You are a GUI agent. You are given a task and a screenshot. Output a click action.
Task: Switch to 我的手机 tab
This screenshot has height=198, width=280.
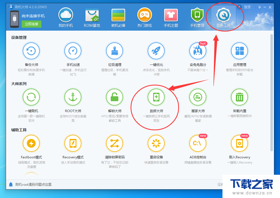(66, 18)
